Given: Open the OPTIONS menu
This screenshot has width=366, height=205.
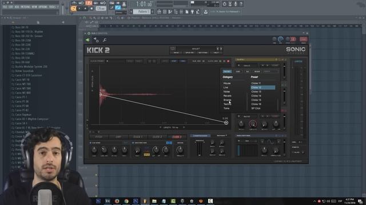Looking at the screenshot, I should 43,7.
